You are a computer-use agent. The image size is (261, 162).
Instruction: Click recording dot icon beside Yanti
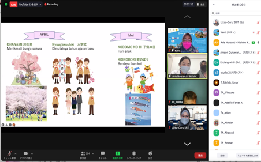254,32
